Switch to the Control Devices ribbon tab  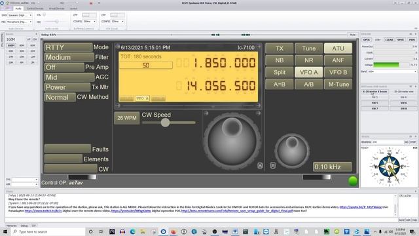(35, 9)
